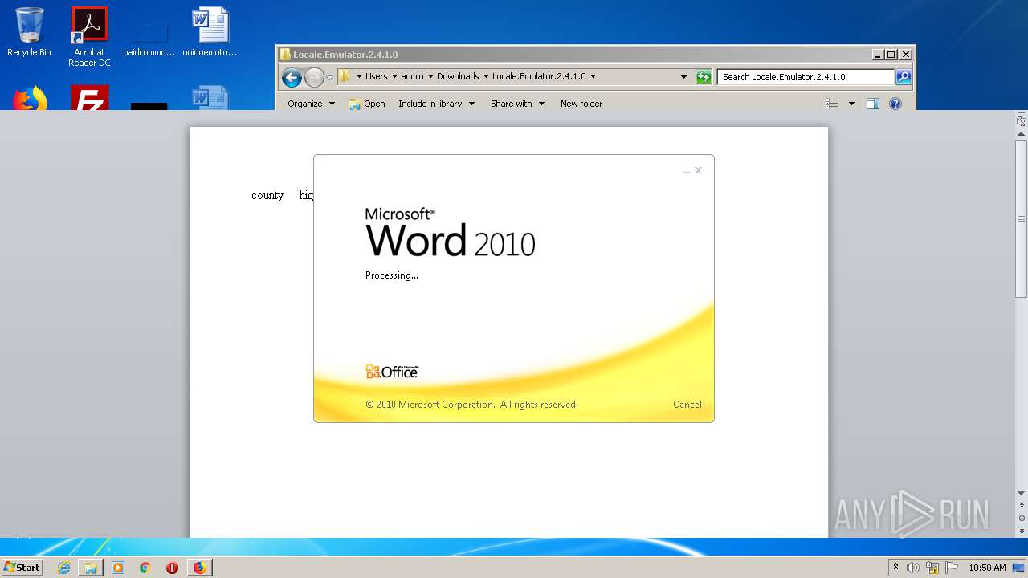Image resolution: width=1028 pixels, height=578 pixels.
Task: Select Locale.Emulator.2.4.1.0 breadcrumb segment
Action: pos(539,76)
